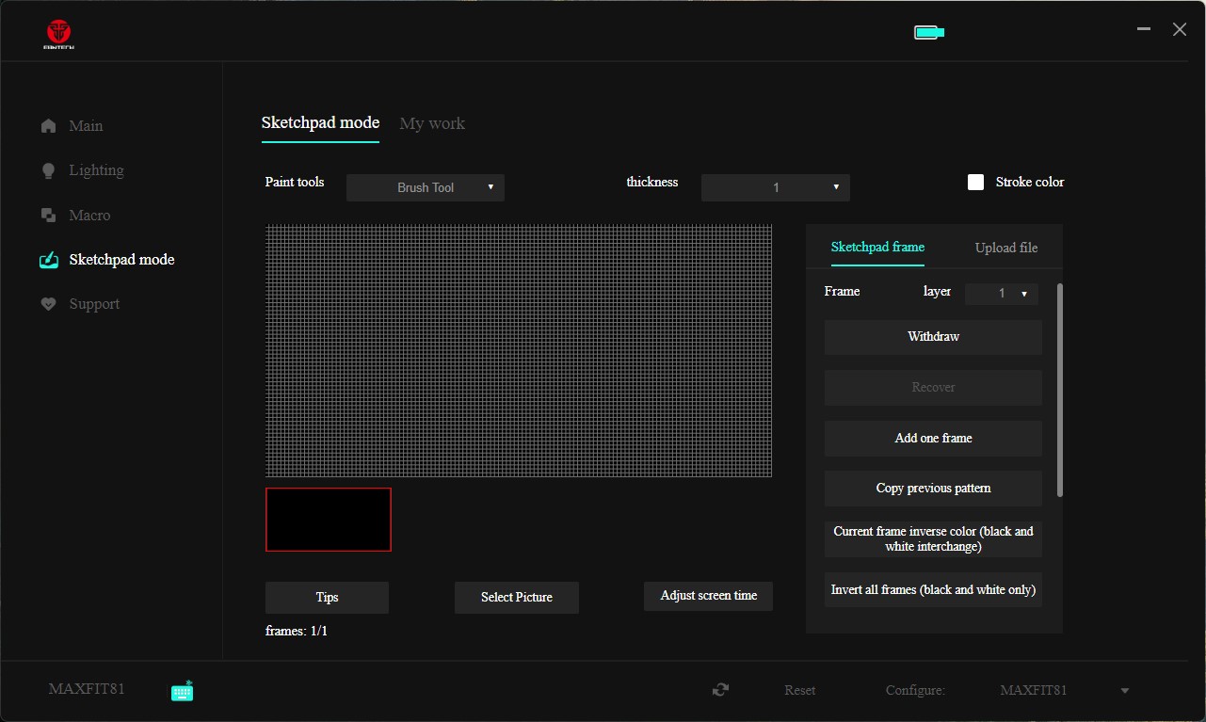
Task: Select the red-bordered frame thumbnail
Action: tap(329, 520)
